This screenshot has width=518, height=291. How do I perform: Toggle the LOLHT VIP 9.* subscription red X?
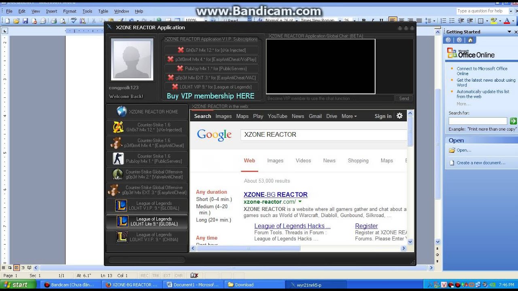[x=175, y=86]
